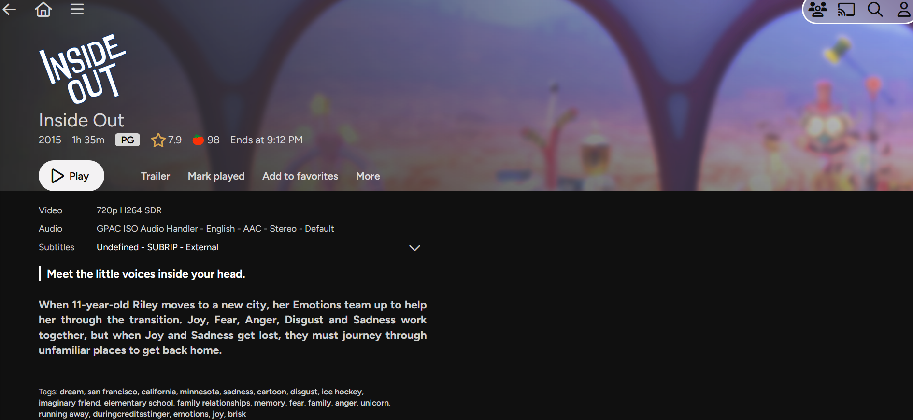Open the hamburger menu
The height and width of the screenshot is (420, 913).
[x=77, y=9]
